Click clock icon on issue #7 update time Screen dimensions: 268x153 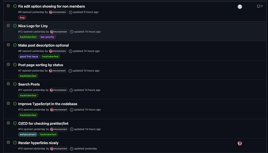click(70, 71)
